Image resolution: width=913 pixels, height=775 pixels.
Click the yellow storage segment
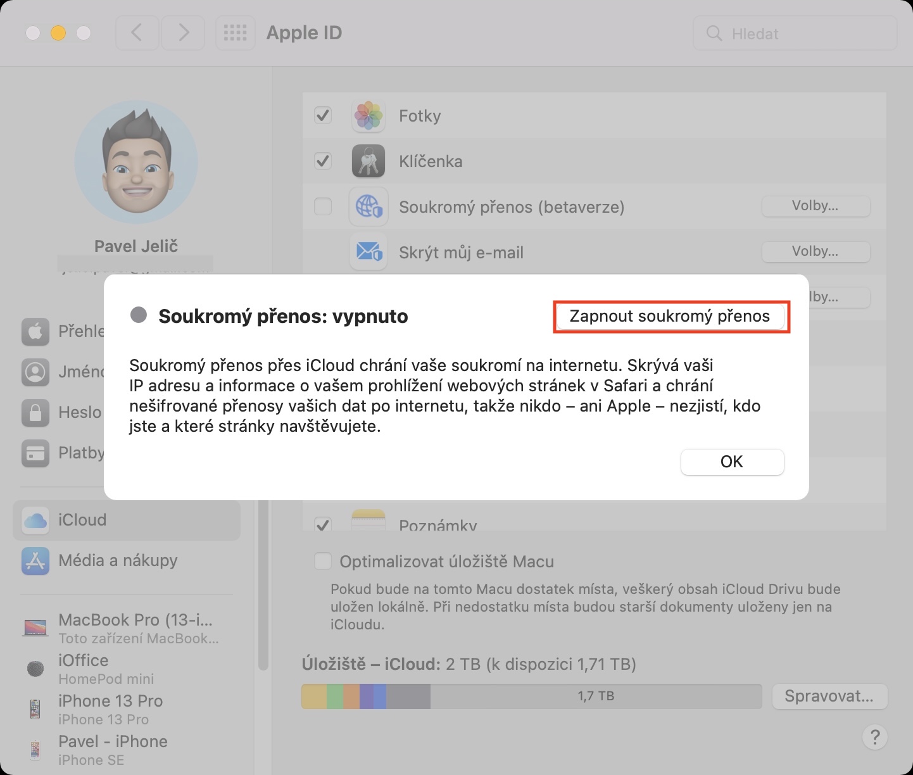(x=314, y=696)
